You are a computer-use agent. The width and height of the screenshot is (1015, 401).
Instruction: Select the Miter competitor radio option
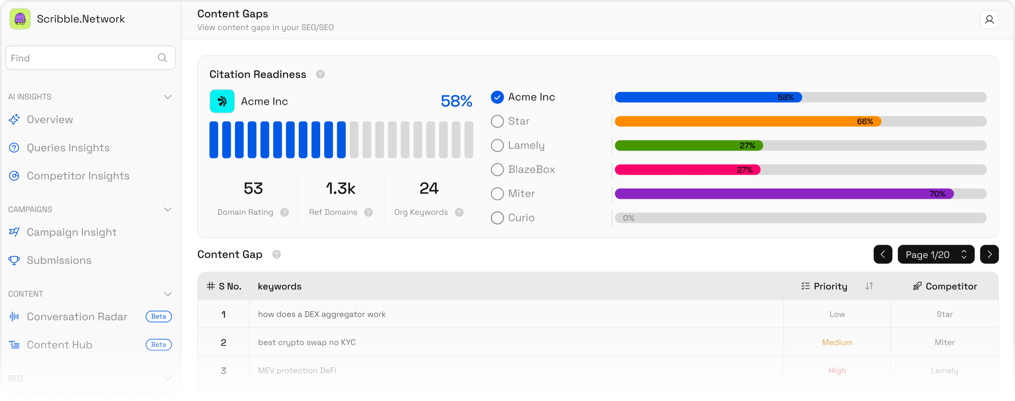click(x=497, y=194)
